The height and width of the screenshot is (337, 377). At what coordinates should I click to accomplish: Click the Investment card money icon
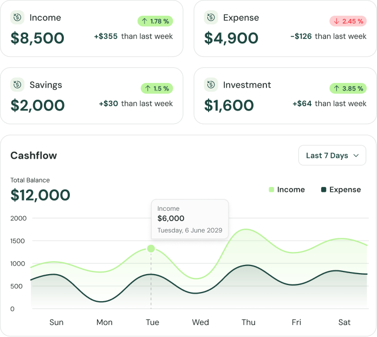(211, 85)
